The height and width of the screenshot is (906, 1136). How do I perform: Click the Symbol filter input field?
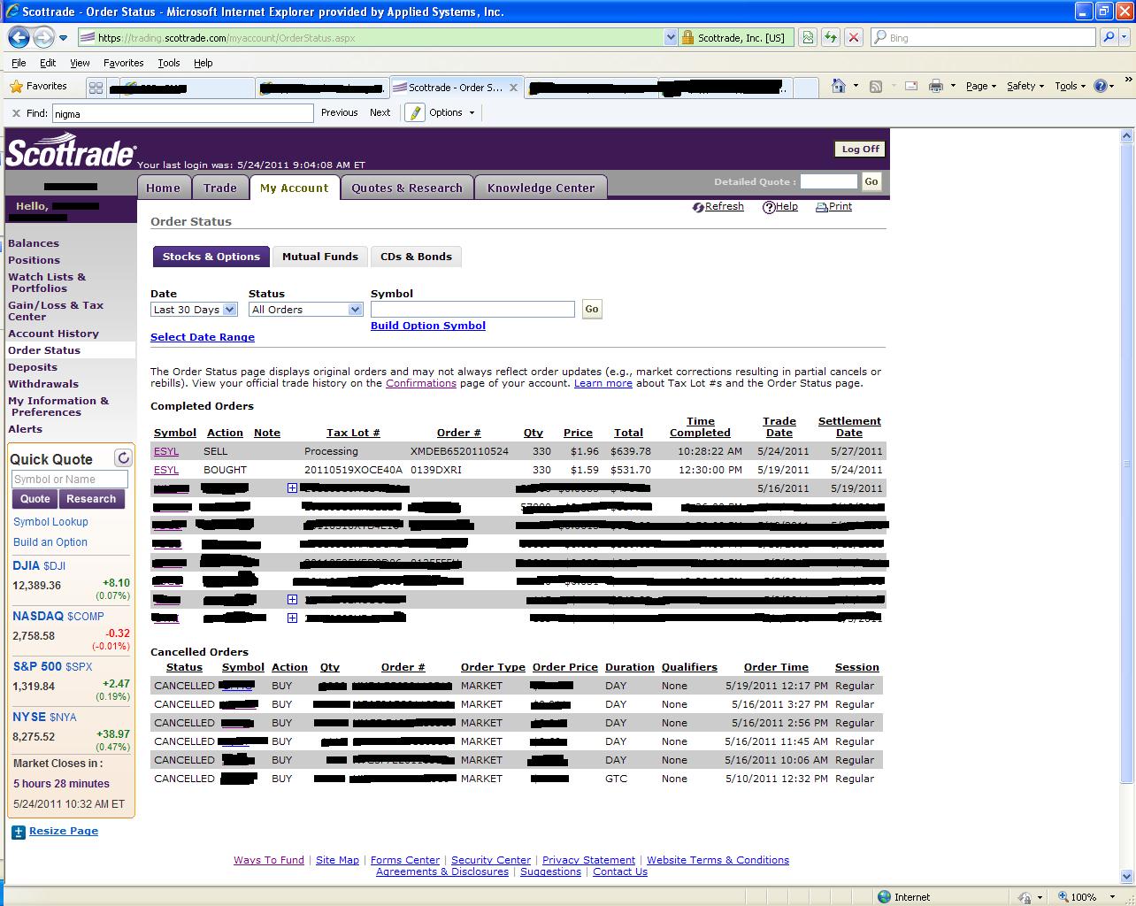coord(472,310)
